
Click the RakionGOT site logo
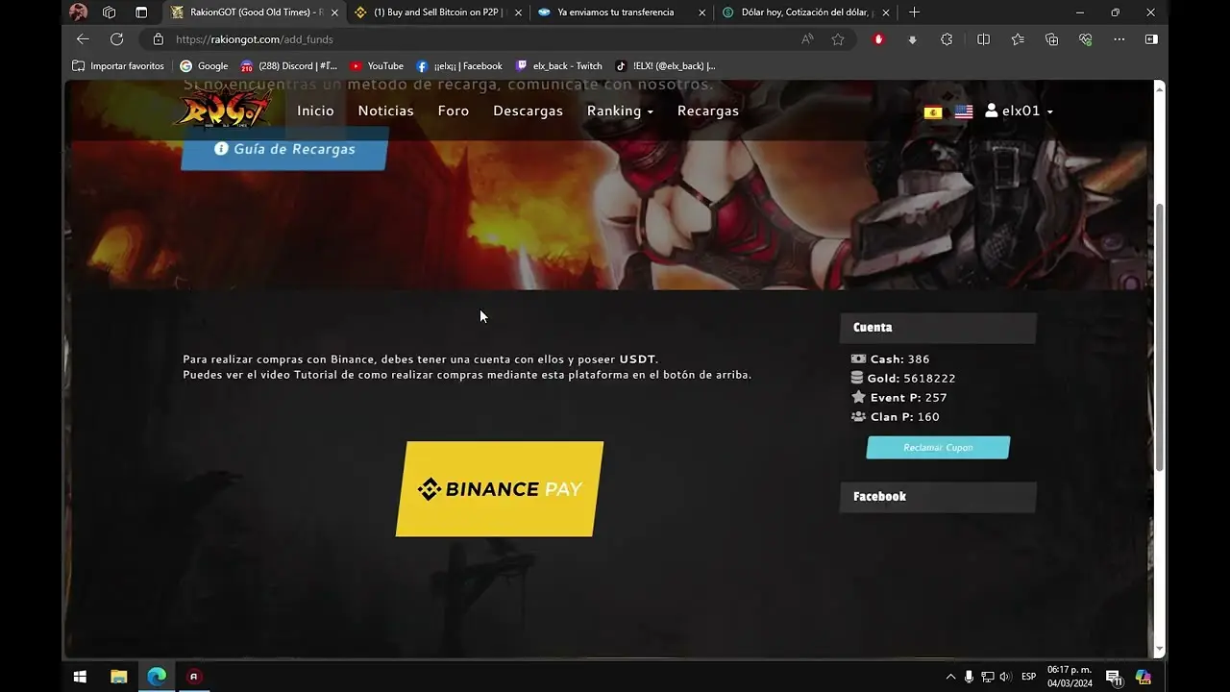pos(223,109)
